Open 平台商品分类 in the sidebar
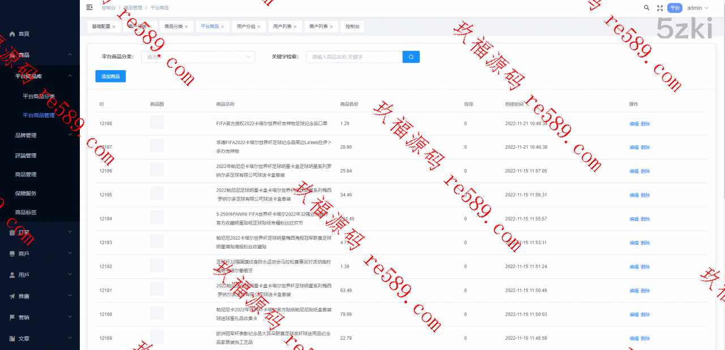Screen dimensions: 725x350 tap(39, 96)
